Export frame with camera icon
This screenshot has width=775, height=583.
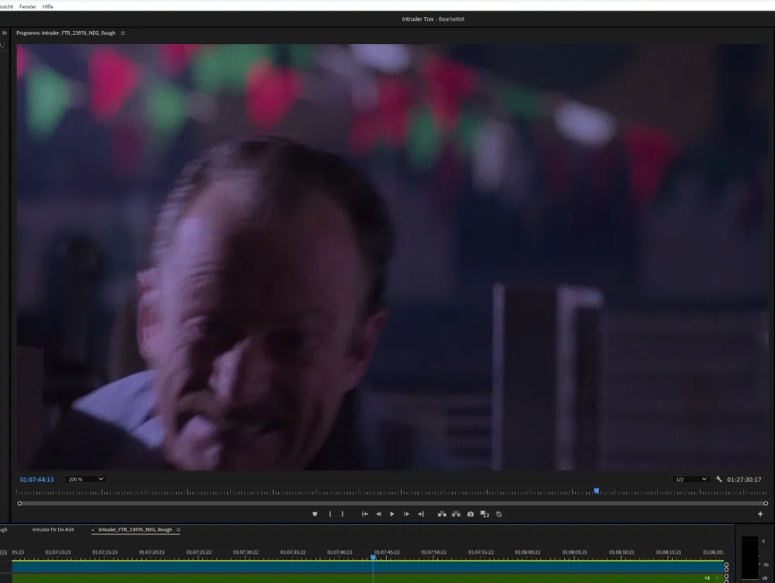470,514
